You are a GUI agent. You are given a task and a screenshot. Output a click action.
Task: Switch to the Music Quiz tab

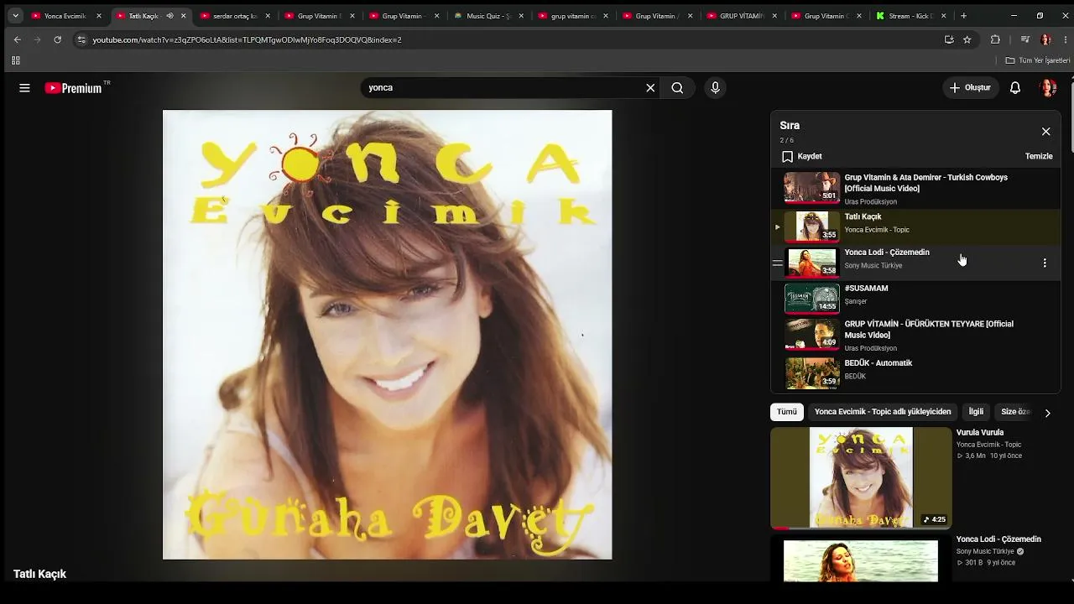coord(490,16)
